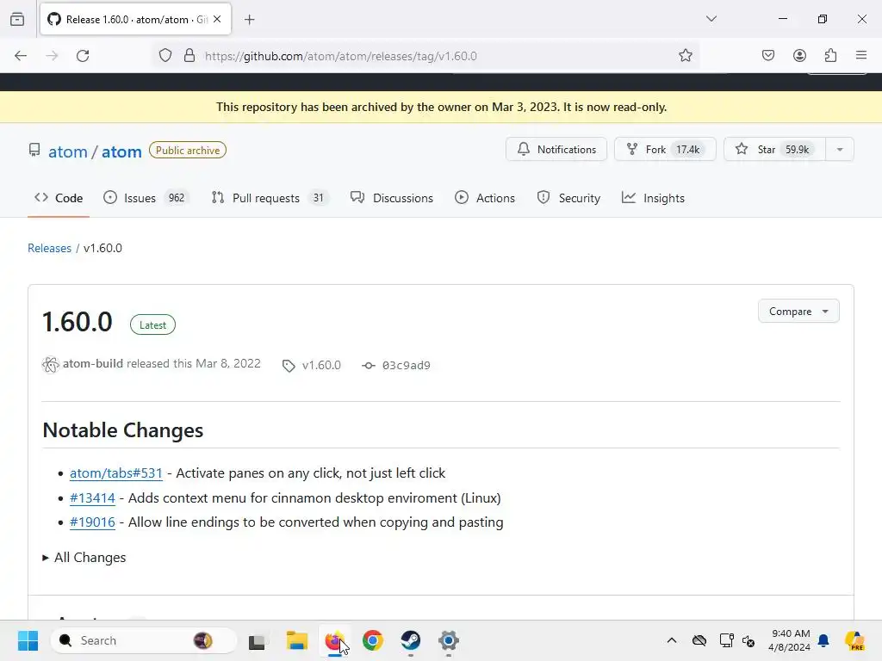Open Steam from the taskbar
This screenshot has width=882, height=661.
click(411, 640)
